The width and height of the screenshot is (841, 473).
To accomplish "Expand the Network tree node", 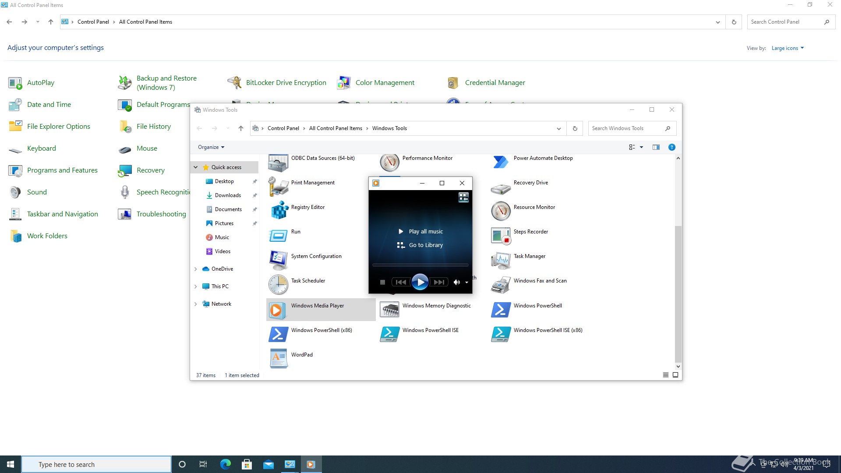I will coord(196,304).
